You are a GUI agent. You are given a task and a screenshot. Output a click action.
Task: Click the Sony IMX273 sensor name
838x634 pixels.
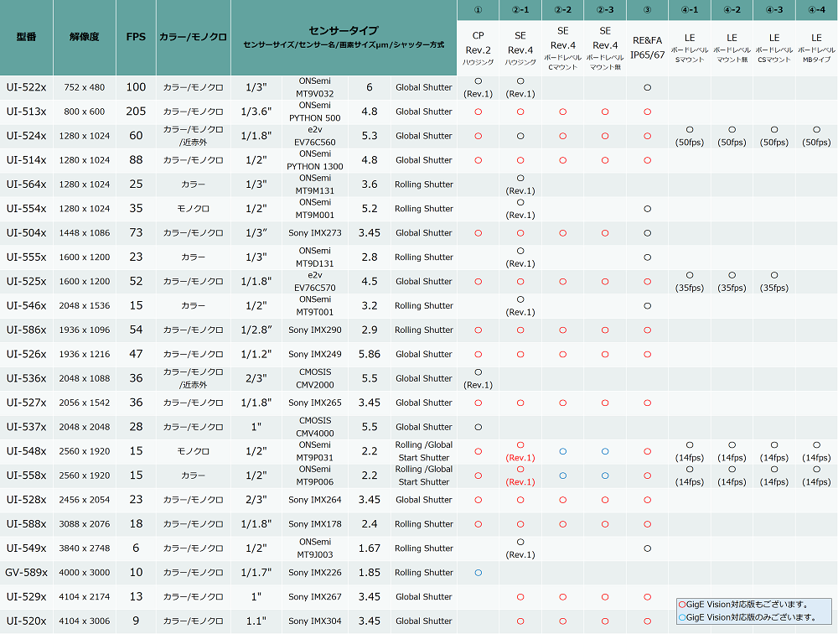tap(315, 233)
